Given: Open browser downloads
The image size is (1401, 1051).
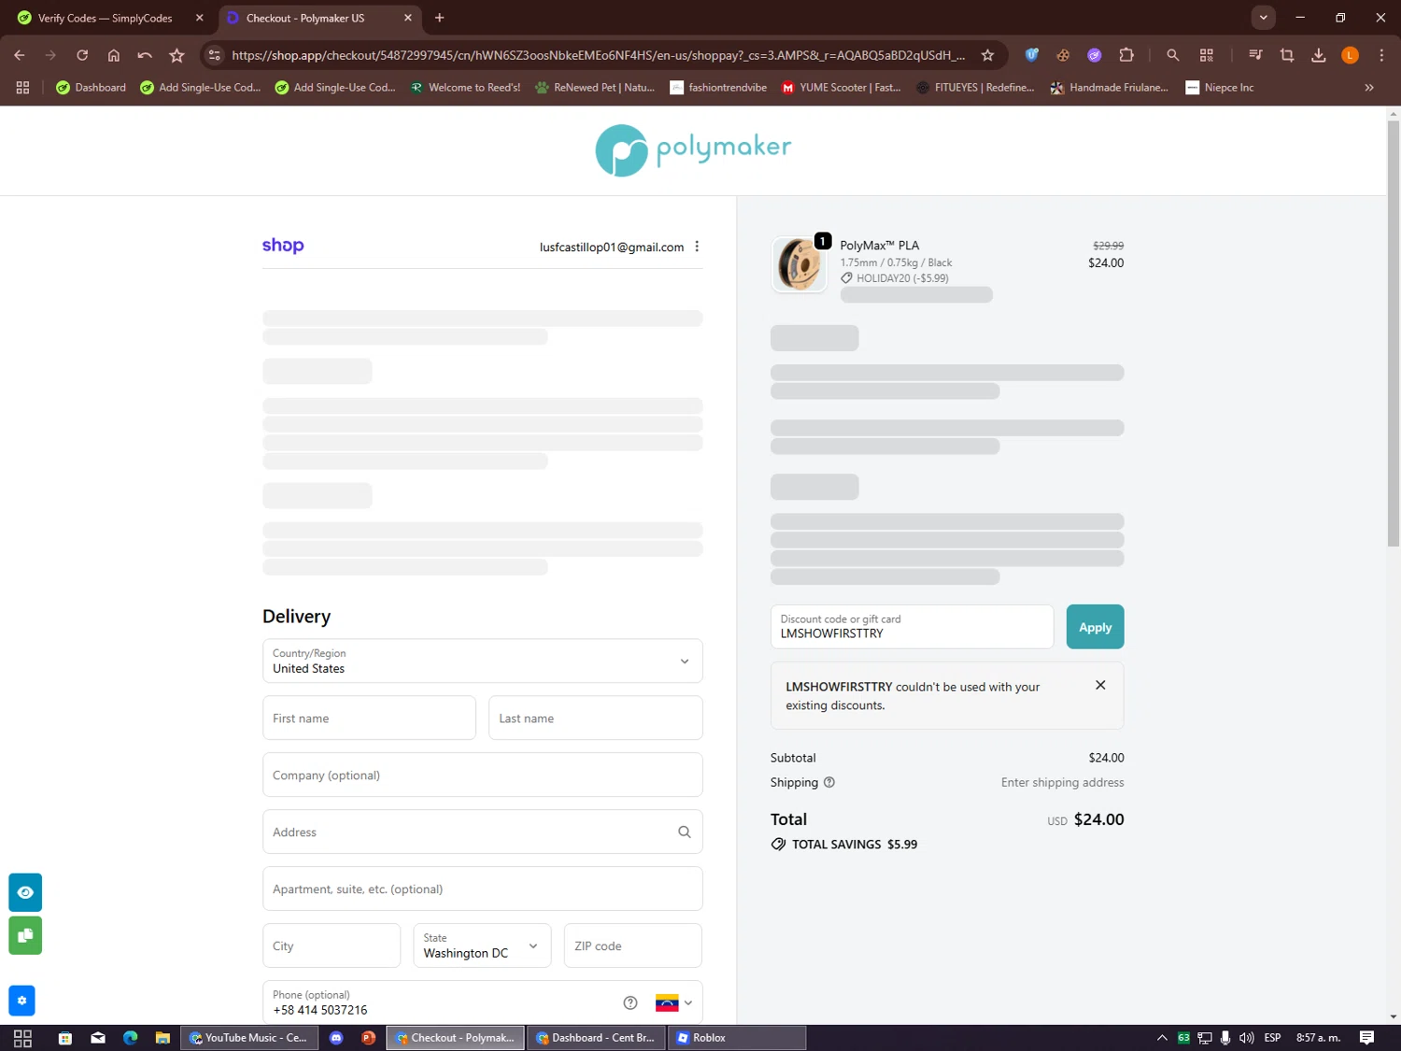Looking at the screenshot, I should pyautogui.click(x=1318, y=55).
